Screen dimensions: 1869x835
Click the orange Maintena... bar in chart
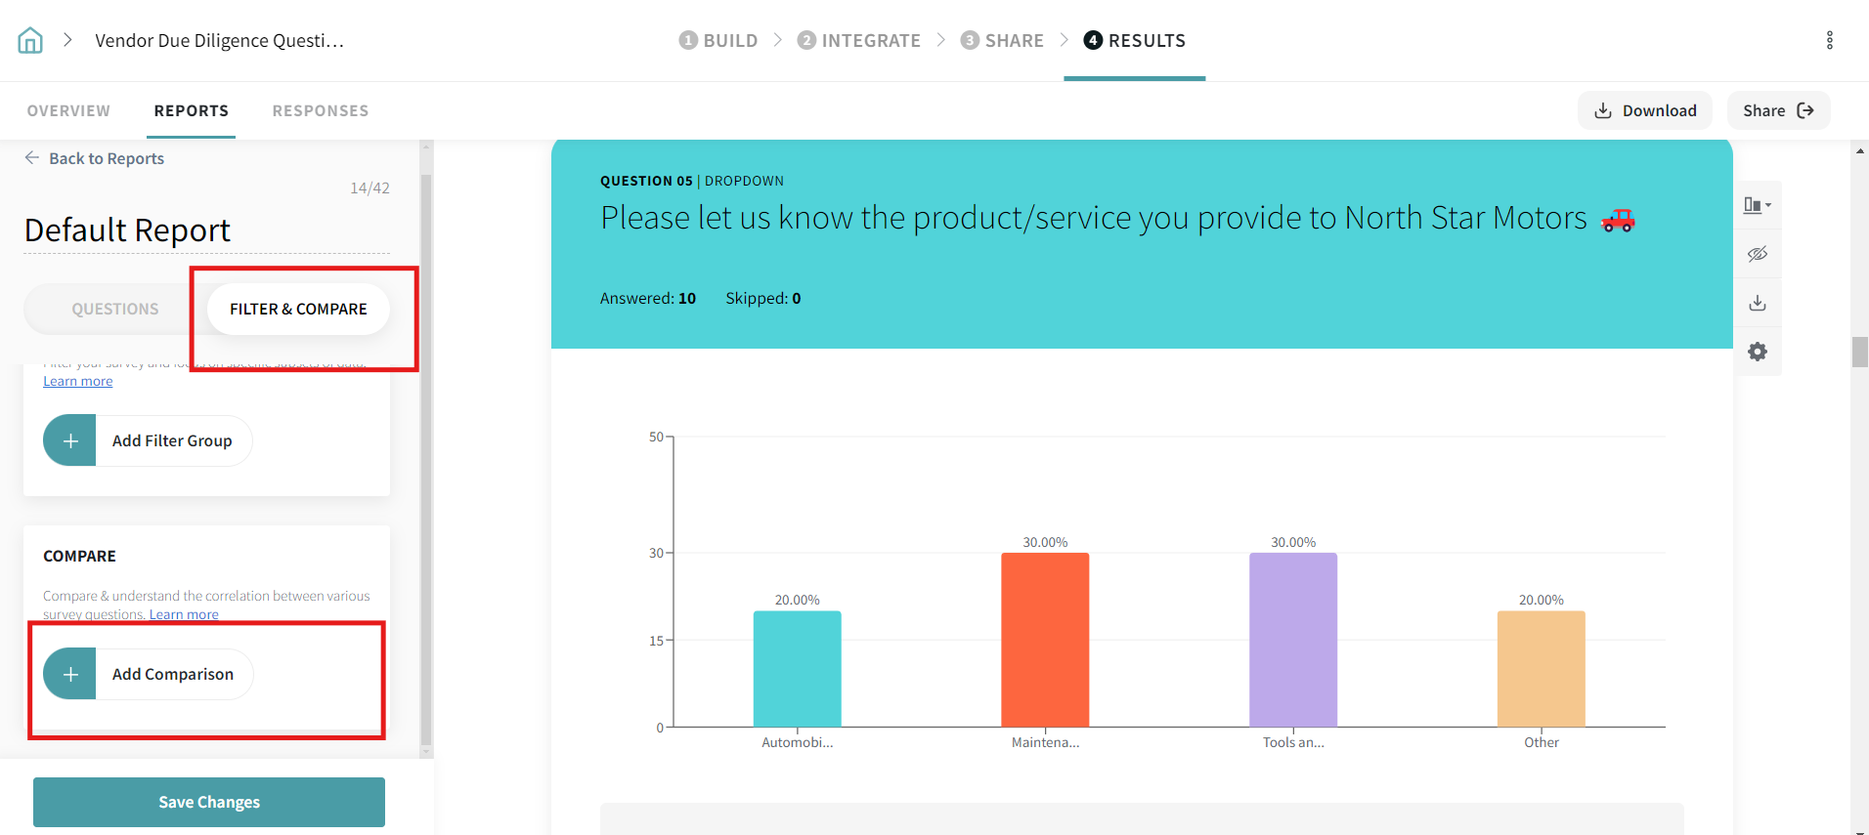click(1045, 640)
